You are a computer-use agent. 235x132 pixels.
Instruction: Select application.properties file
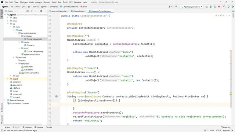(x=30, y=73)
